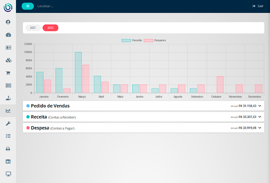Expand the Receita (Contas a Receber) chevron
Screen dimensions: 270x183
[x=260, y=117]
